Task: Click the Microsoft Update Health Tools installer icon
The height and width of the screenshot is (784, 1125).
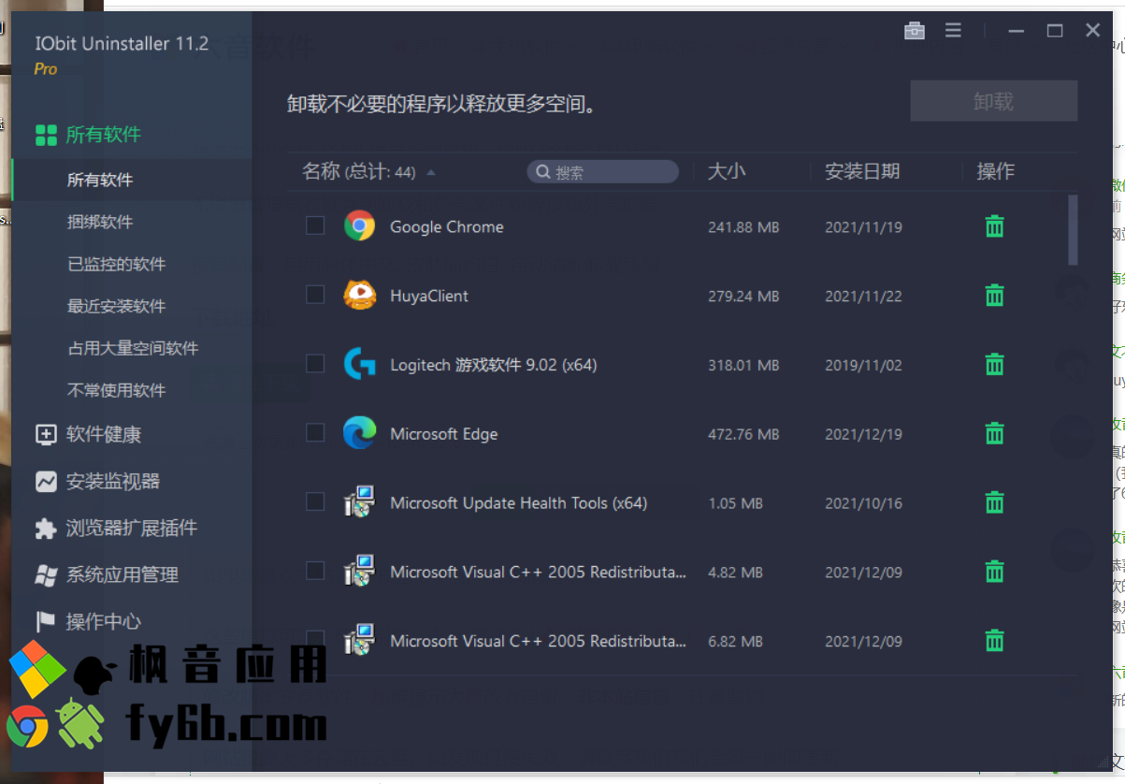Action: 359,502
